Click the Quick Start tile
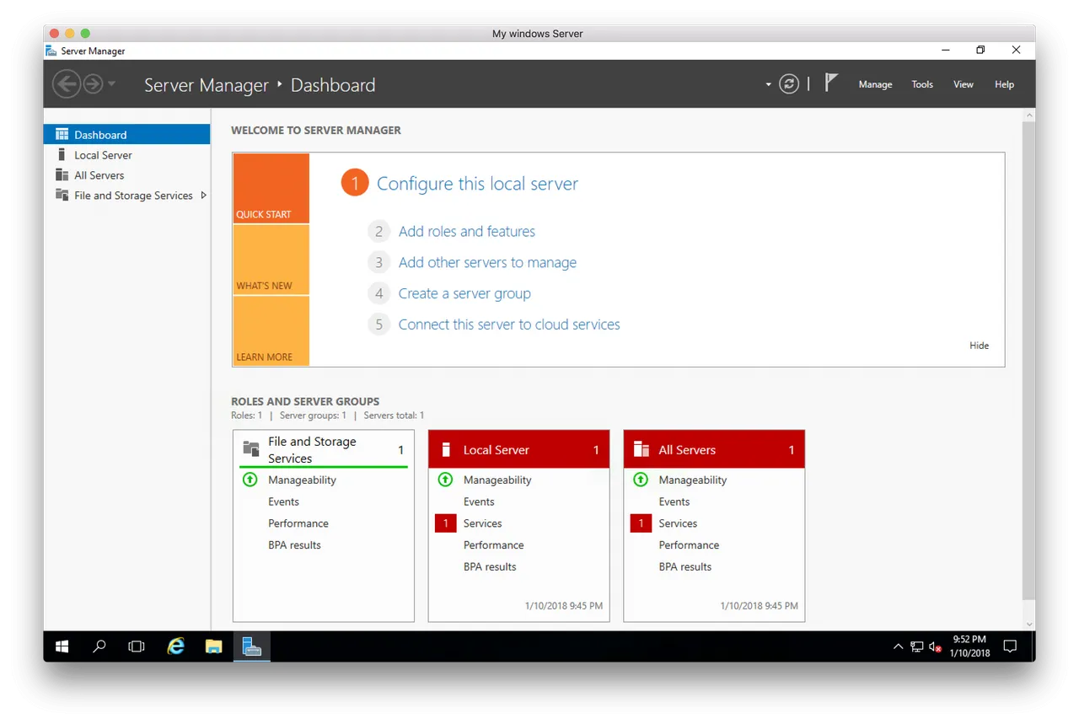 pos(271,188)
